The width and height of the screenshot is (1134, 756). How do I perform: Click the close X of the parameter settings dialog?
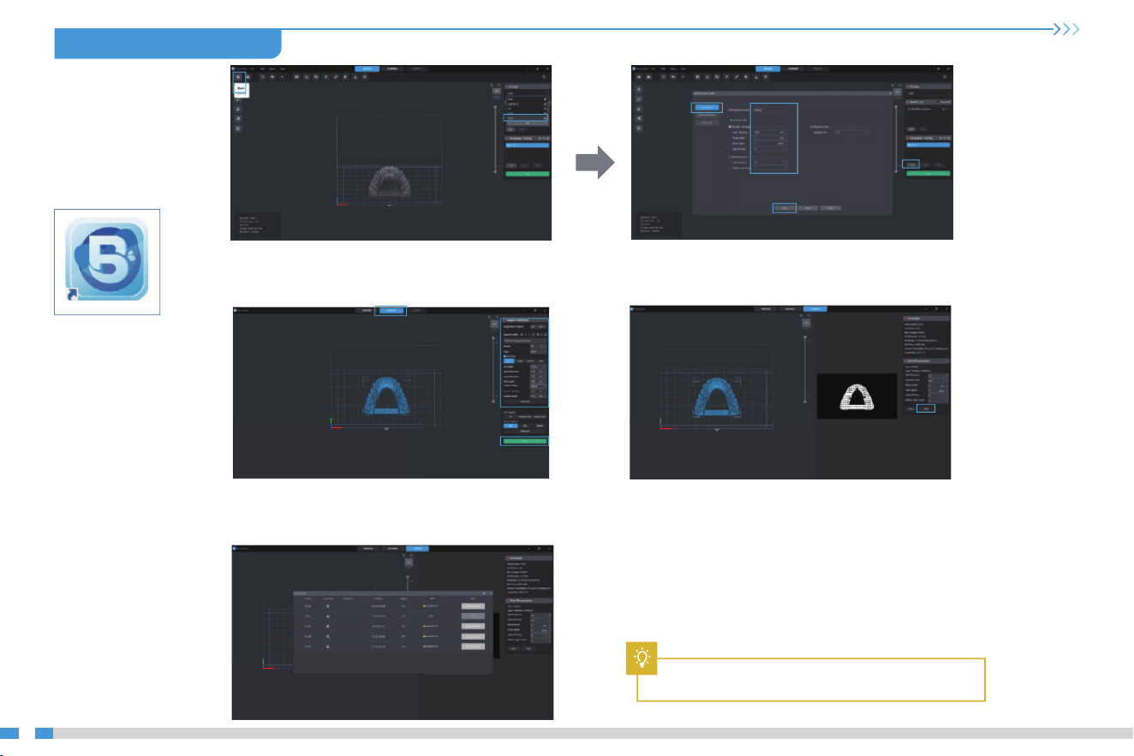(x=891, y=93)
